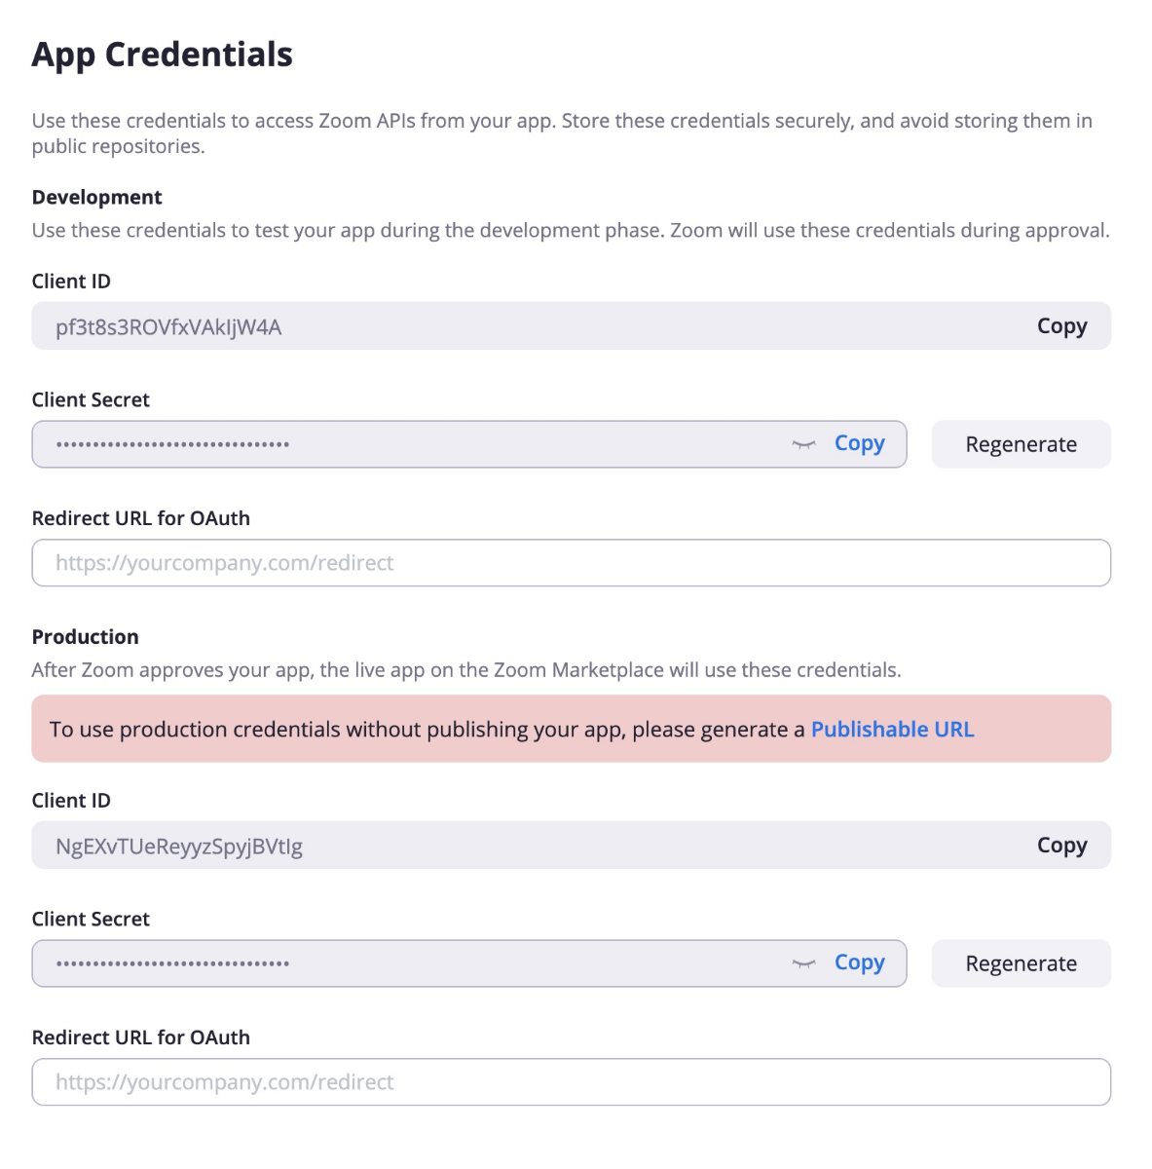Reveal the Production client secret with eye icon
Viewport: 1152px width, 1169px height.
click(x=803, y=964)
